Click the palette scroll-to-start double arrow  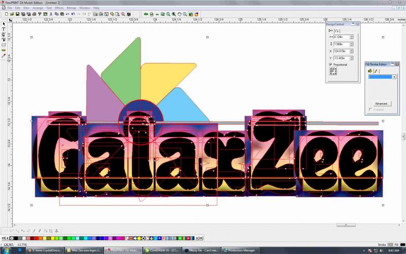click(3, 238)
